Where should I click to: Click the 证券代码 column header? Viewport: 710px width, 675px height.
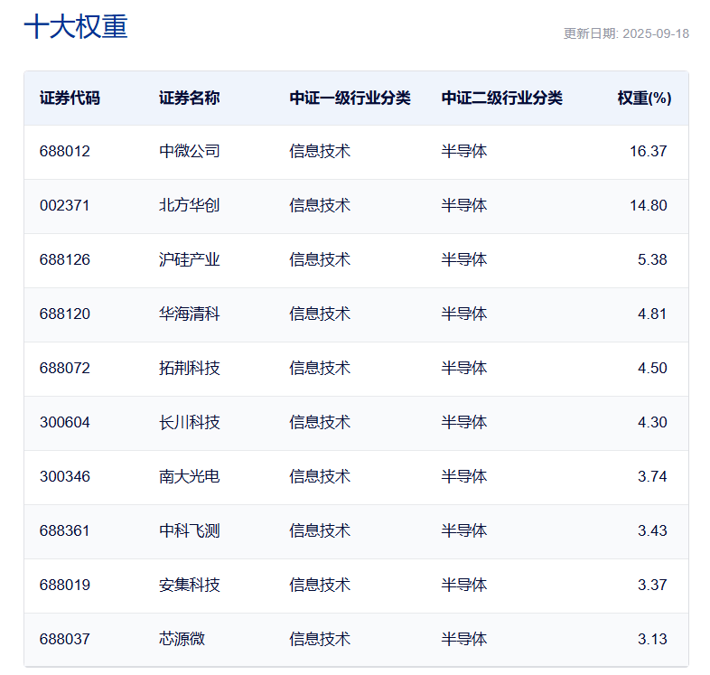[x=70, y=98]
